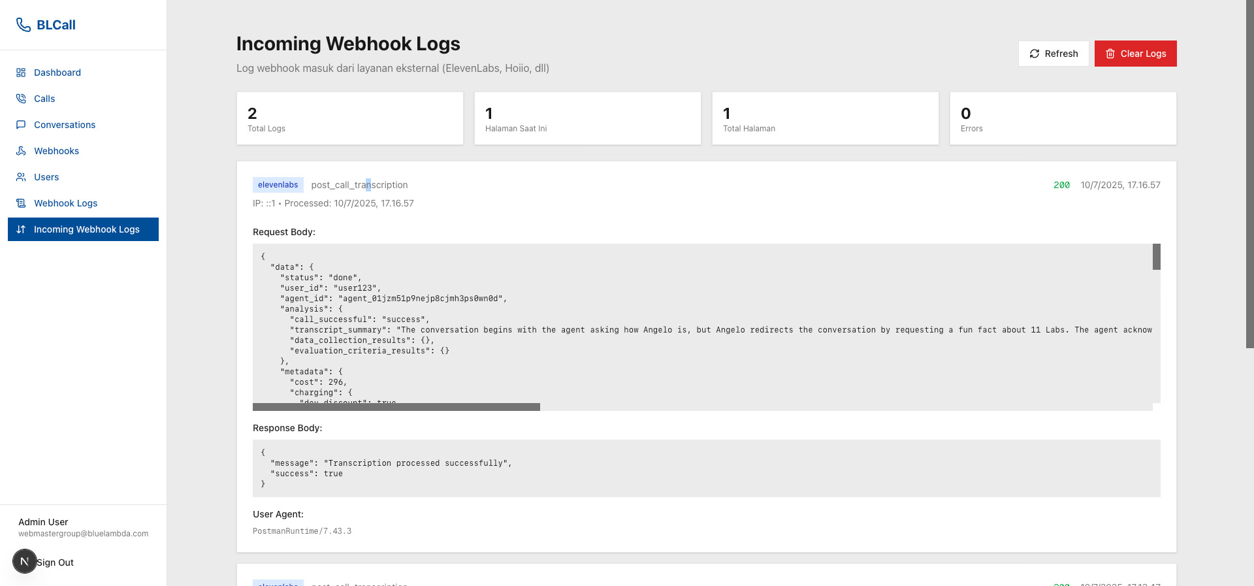Click the elevenlabs source badge
The height and width of the screenshot is (586, 1254).
[x=278, y=185]
